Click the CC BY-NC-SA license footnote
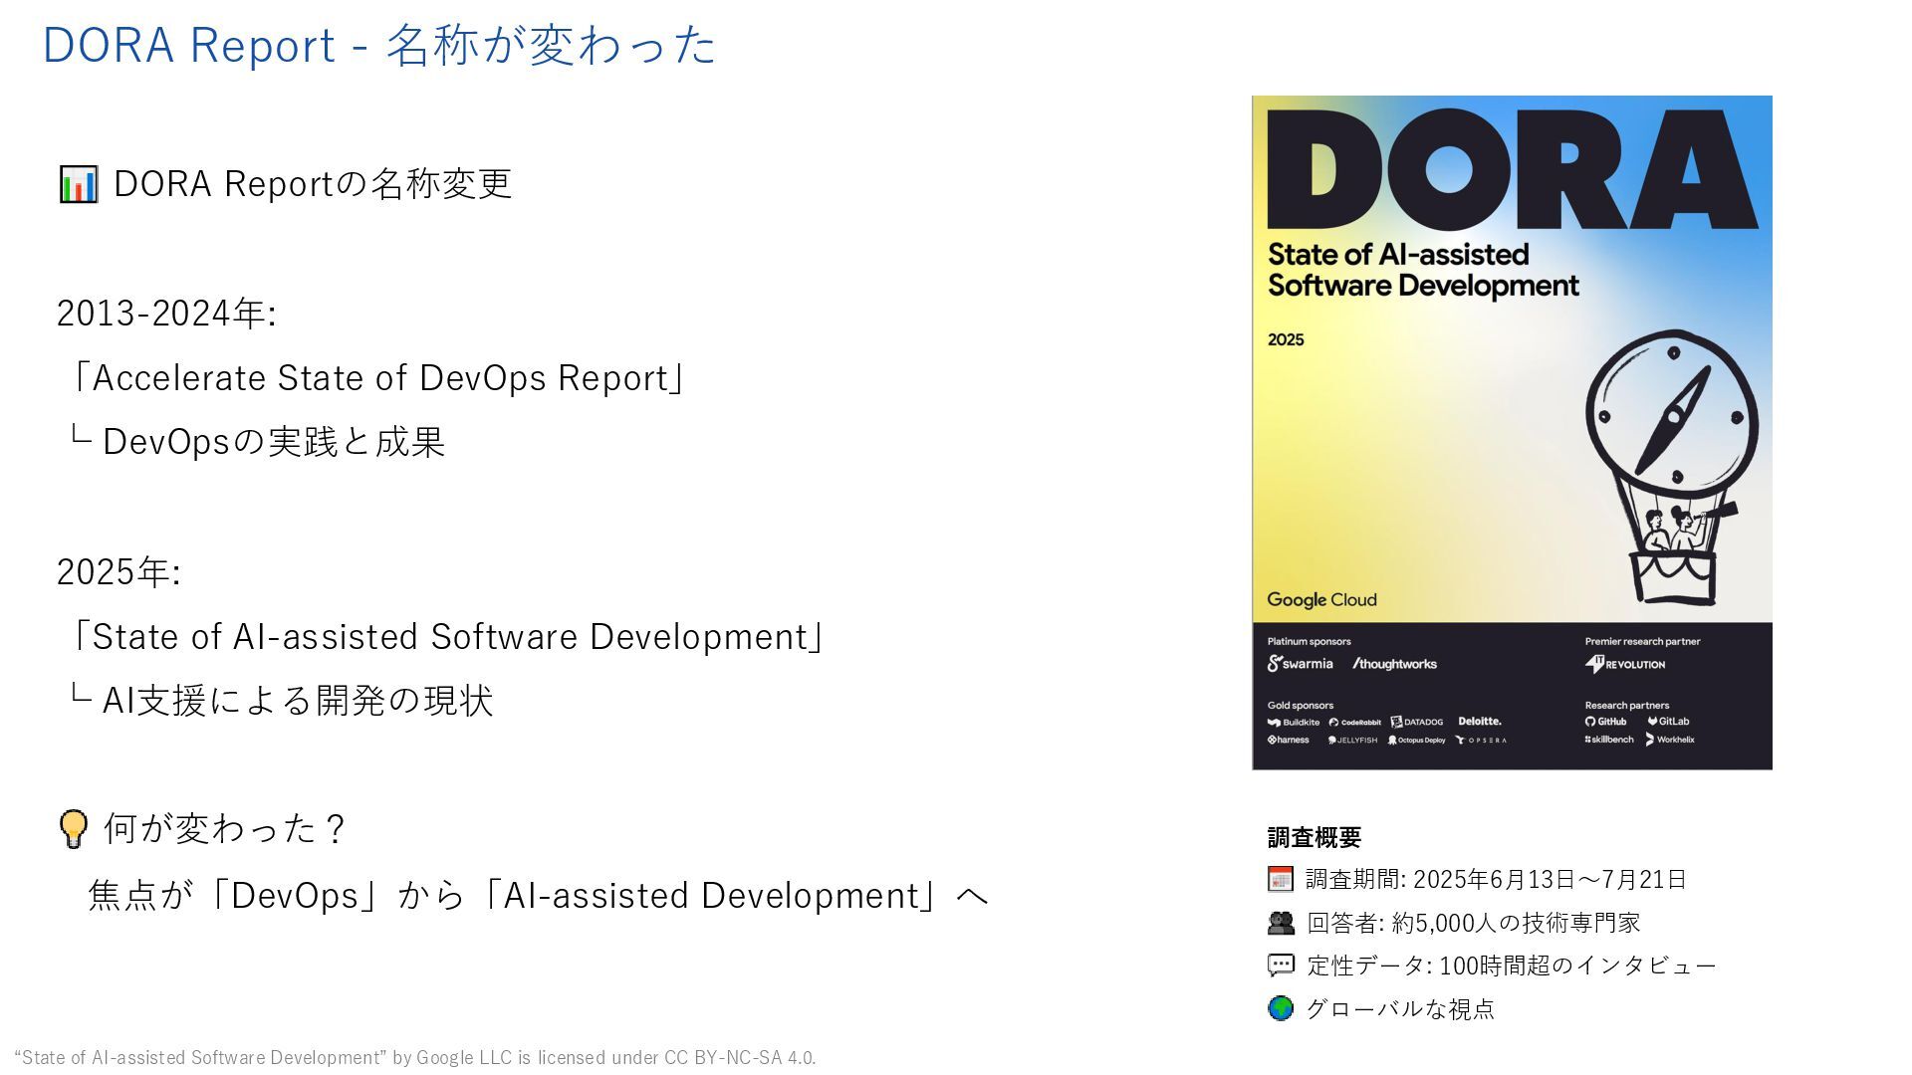Image resolution: width=1912 pixels, height=1075 pixels. coord(415,1057)
